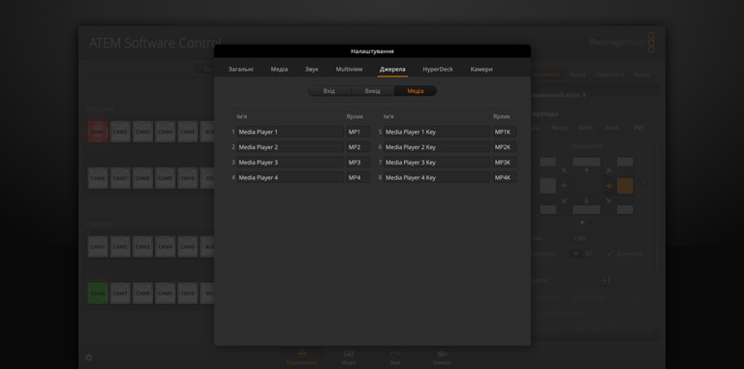Select the Вхід segment button
Screen dimensions: 744x369
[329, 91]
